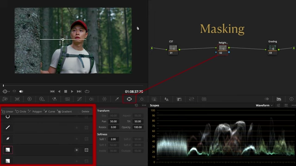Open the Window (Power Windows) palette
Image resolution: width=296 pixels, height=166 pixels.
(129, 99)
